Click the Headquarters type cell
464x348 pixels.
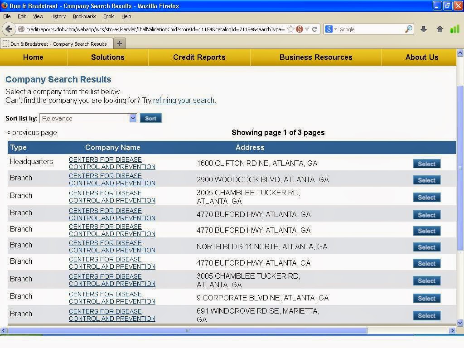31,162
